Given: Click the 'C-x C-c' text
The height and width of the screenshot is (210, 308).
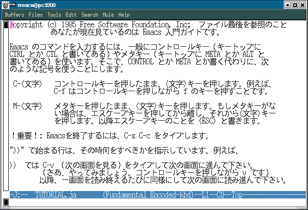Looking at the screenshot, I should pyautogui.click(x=137, y=136).
